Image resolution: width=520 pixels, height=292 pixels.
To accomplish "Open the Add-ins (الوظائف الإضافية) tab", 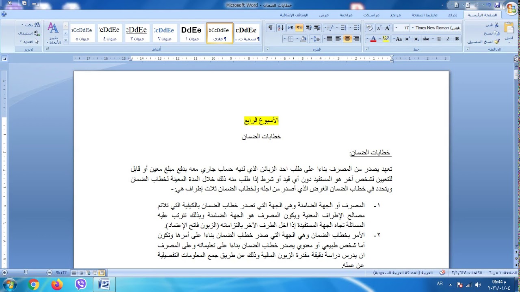I will click(x=294, y=15).
